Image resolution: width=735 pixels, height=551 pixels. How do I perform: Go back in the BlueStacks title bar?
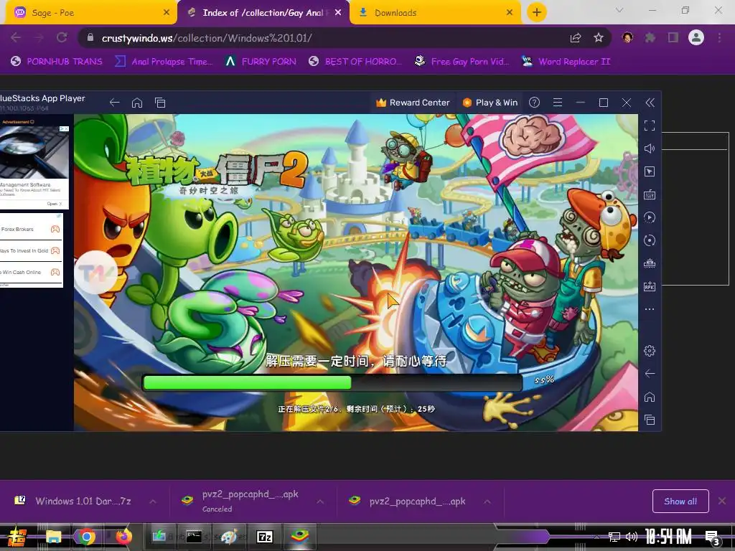[x=114, y=103]
